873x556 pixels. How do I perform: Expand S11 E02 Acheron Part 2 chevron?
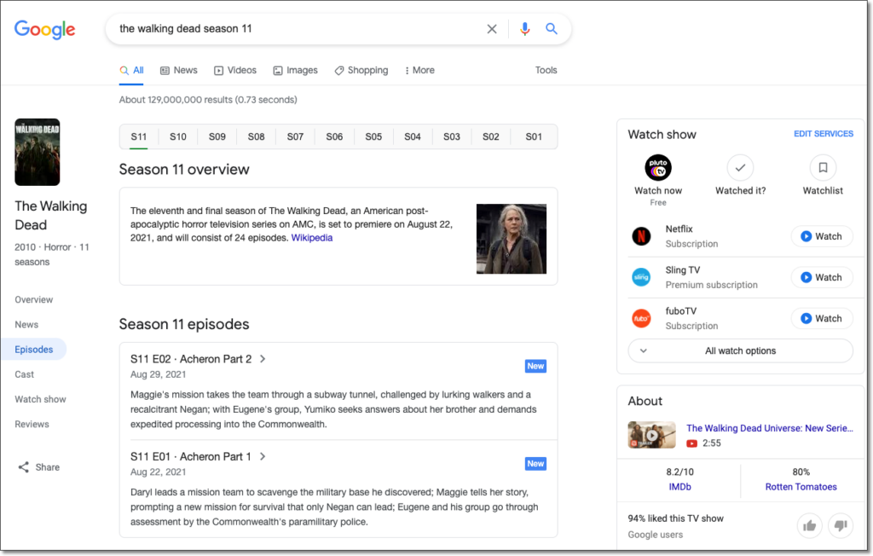(x=263, y=359)
